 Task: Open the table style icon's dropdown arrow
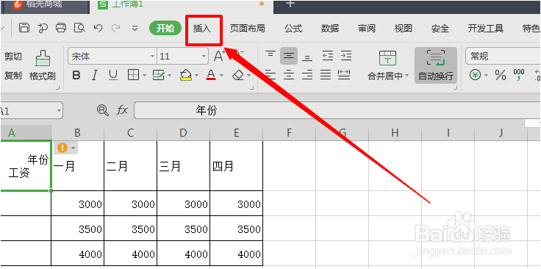tap(170, 75)
